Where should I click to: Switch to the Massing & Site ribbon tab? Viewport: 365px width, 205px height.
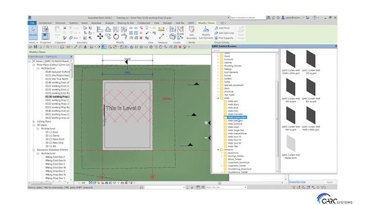(x=125, y=23)
